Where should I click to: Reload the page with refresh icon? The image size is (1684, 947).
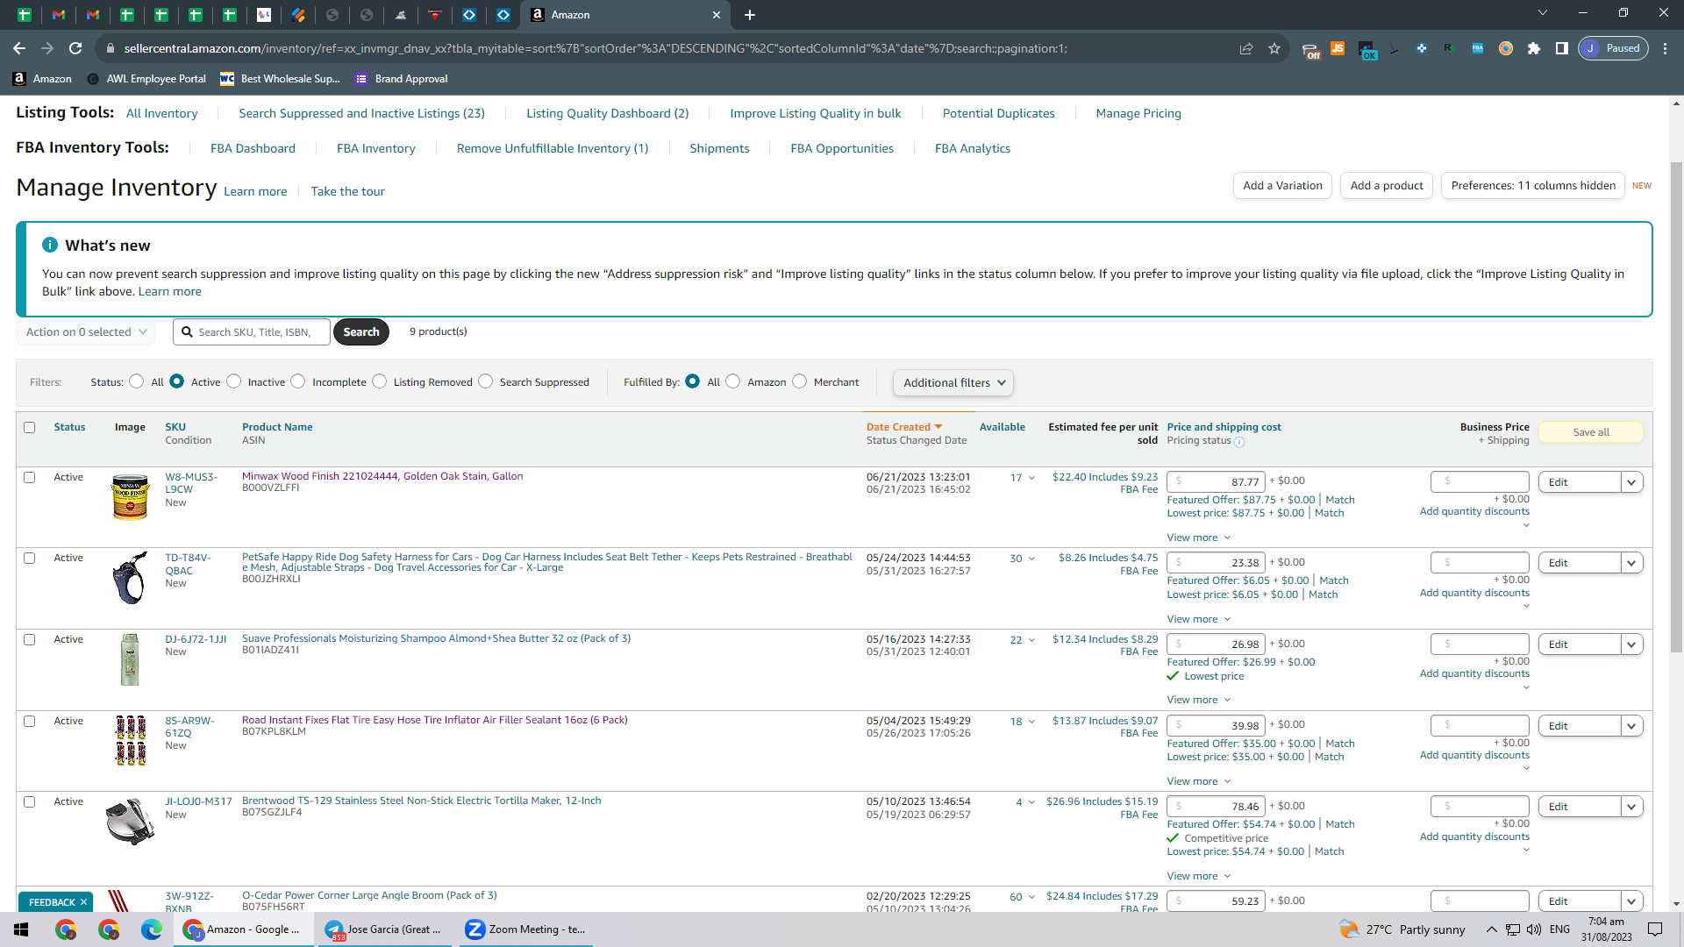(x=75, y=48)
